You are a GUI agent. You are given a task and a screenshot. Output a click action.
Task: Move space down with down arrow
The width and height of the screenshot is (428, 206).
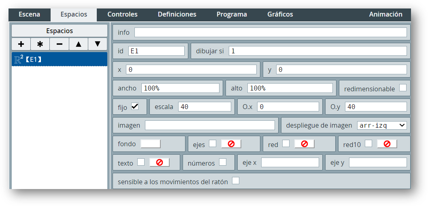click(98, 44)
